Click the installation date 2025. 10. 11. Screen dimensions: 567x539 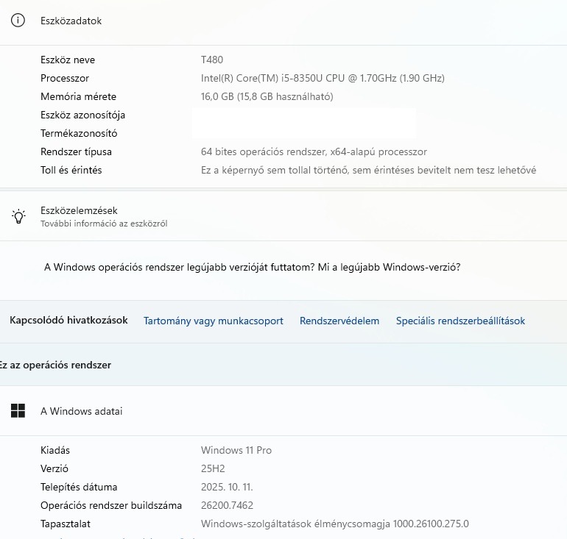[230, 487]
